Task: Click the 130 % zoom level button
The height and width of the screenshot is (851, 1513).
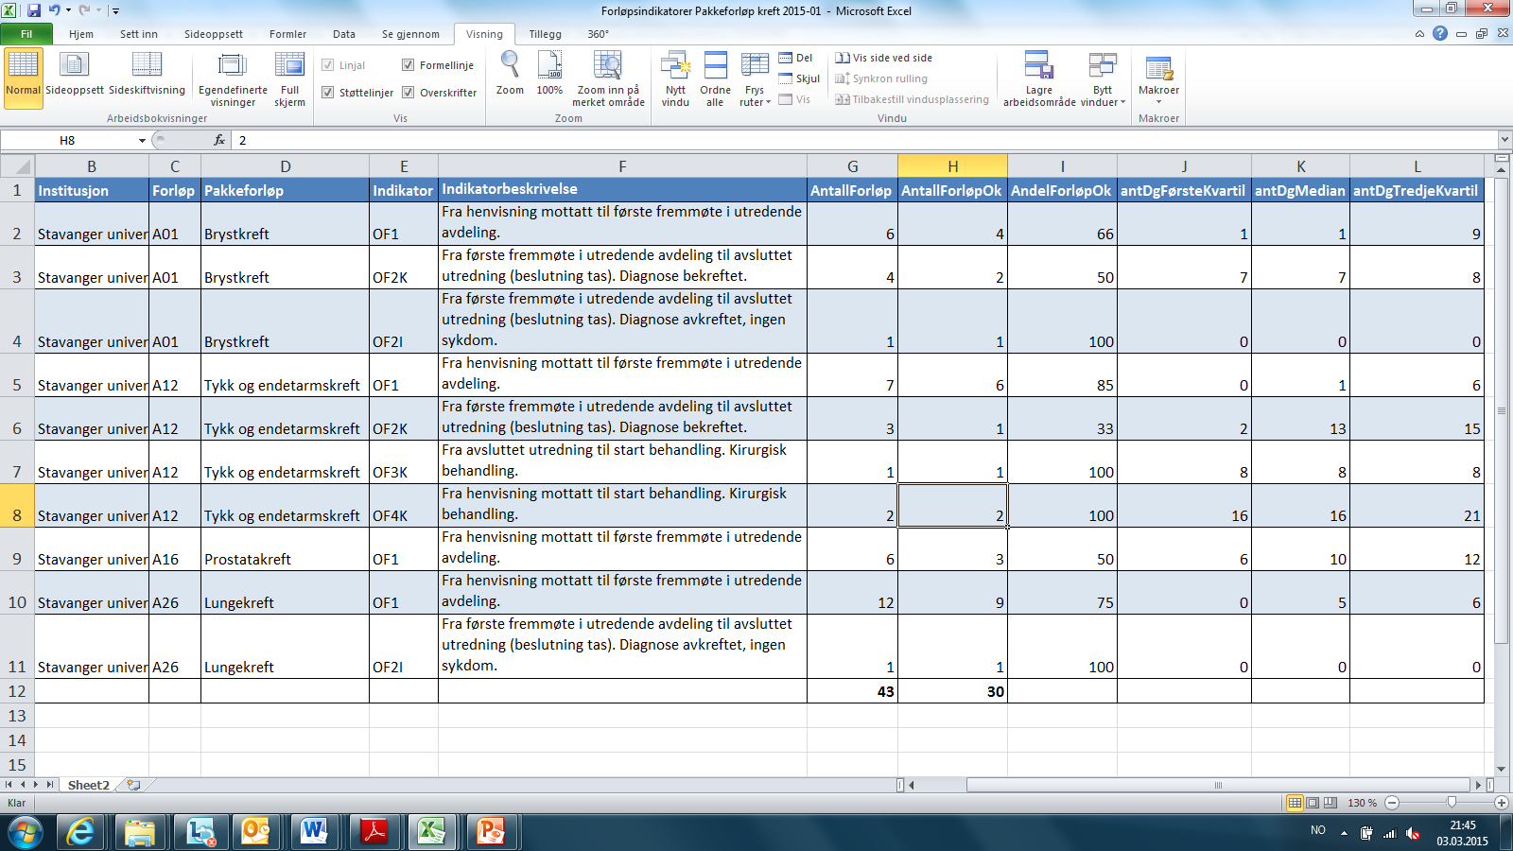Action: coord(1362,803)
